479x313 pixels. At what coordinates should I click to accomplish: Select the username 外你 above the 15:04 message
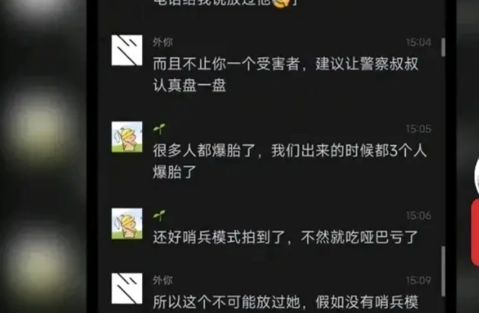[x=162, y=41]
